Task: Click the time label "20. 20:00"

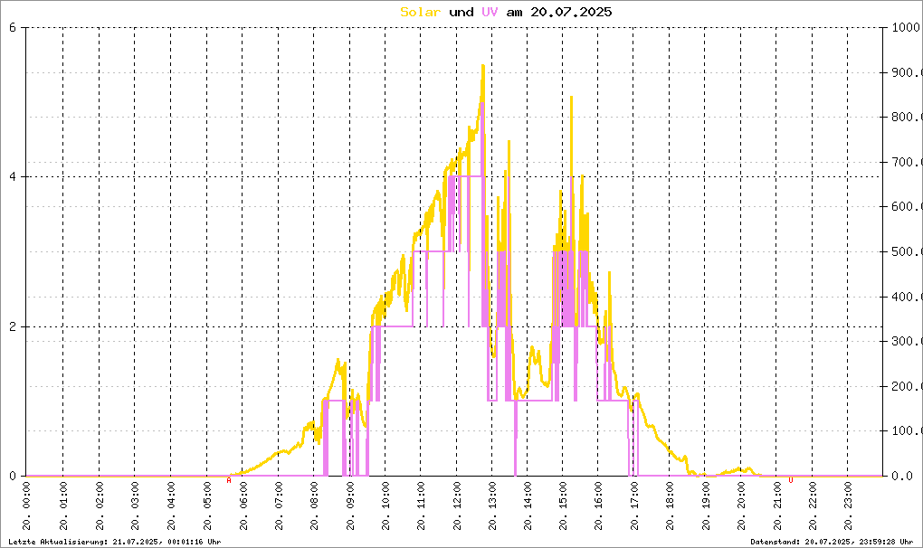Action: (741, 505)
